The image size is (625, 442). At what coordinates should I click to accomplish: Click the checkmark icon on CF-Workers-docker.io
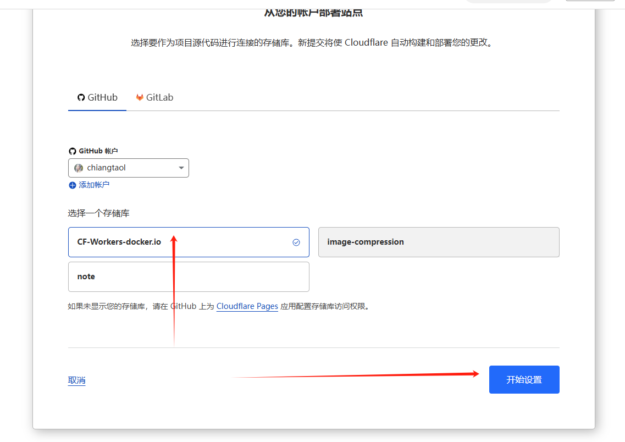point(296,242)
